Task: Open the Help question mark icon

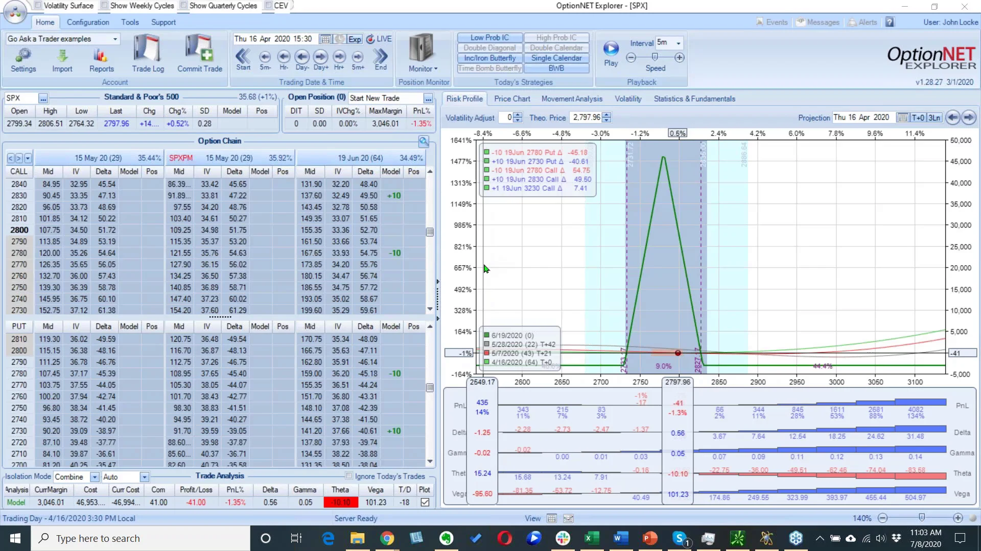Action: [890, 22]
